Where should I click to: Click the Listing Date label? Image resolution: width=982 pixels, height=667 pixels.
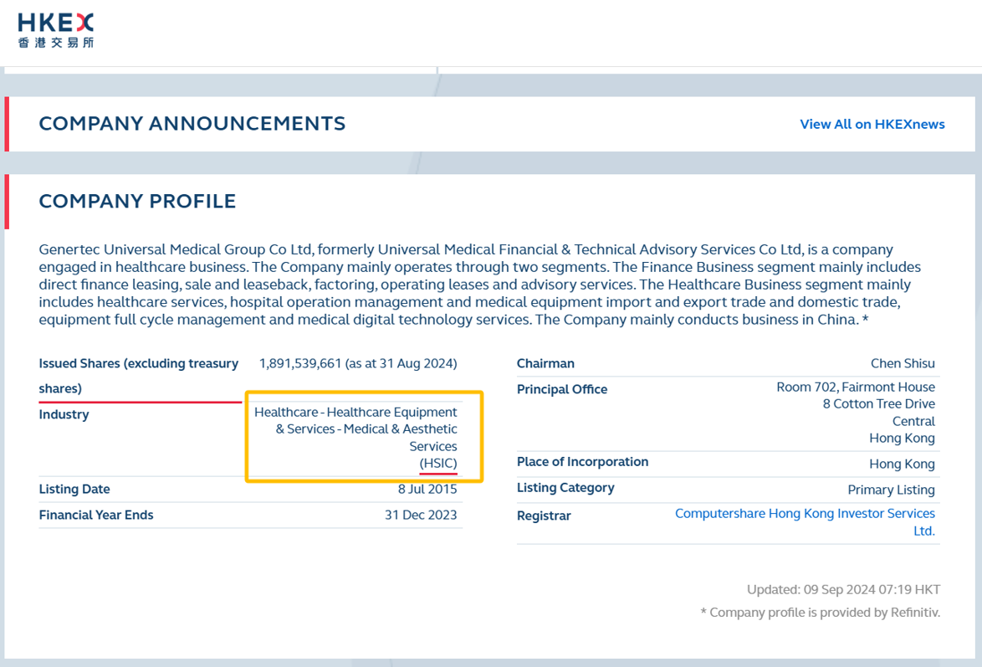(74, 489)
